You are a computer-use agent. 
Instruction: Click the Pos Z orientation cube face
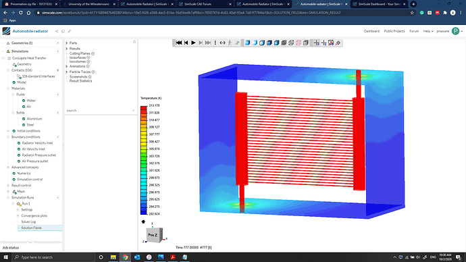(x=153, y=235)
